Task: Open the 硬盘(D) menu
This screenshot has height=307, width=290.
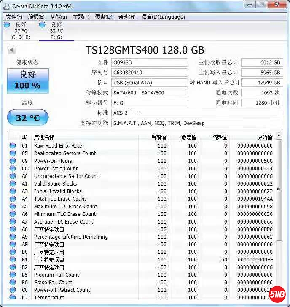Action: 104,17
